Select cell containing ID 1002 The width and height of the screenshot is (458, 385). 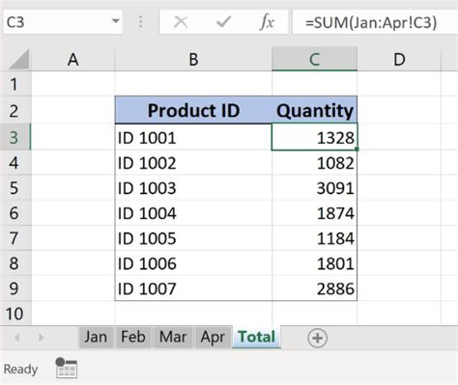[x=193, y=163]
